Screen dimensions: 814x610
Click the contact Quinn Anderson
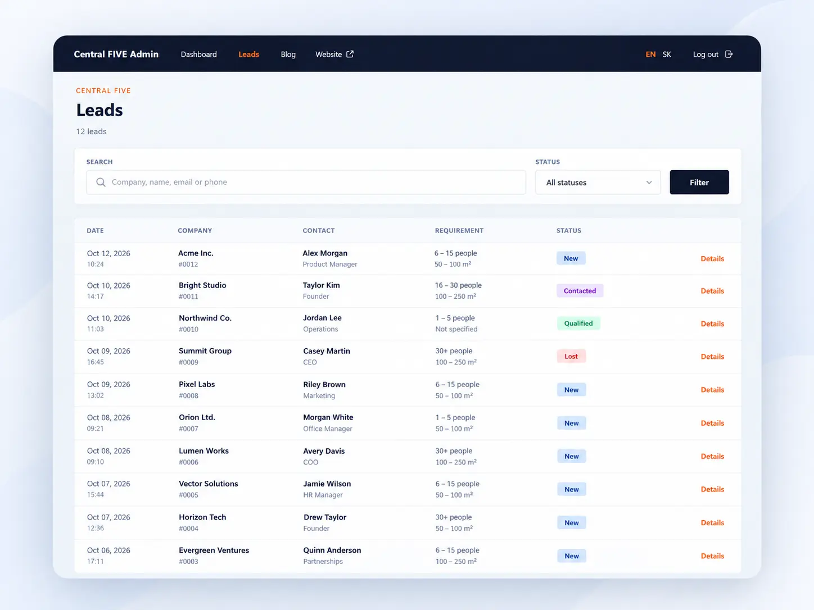tap(332, 550)
